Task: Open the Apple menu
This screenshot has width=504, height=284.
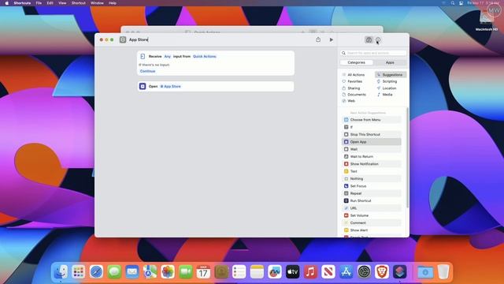Action: (7, 3)
